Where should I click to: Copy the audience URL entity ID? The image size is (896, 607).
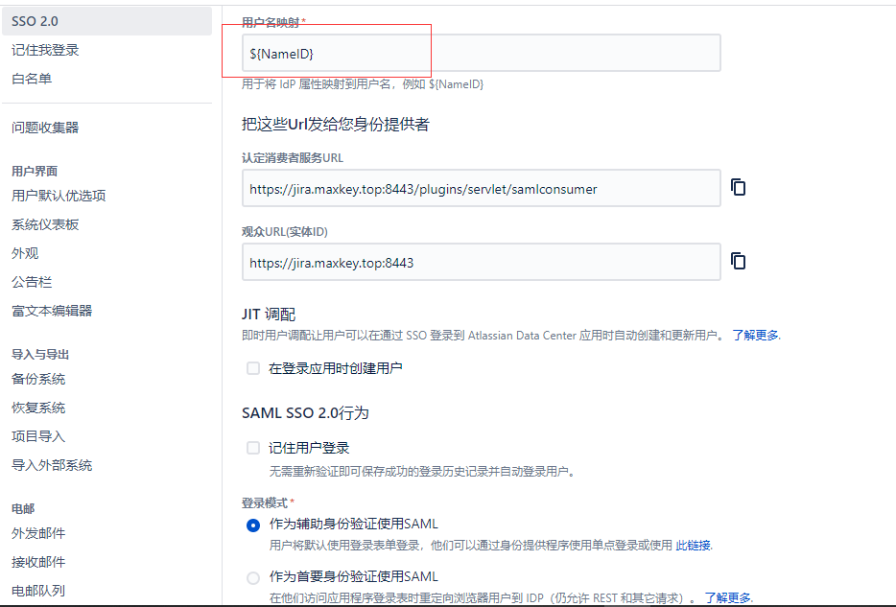[x=739, y=261]
